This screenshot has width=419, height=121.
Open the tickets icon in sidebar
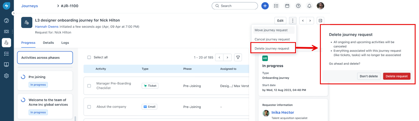[7, 32]
